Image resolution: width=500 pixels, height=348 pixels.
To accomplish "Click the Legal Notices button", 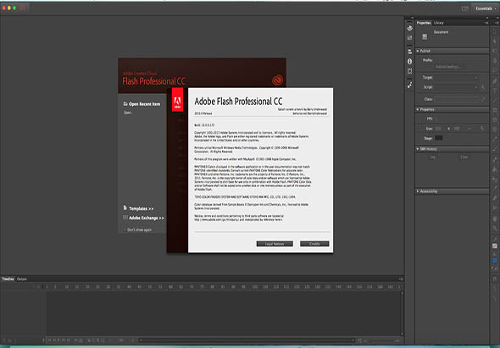I will click(x=275, y=244).
